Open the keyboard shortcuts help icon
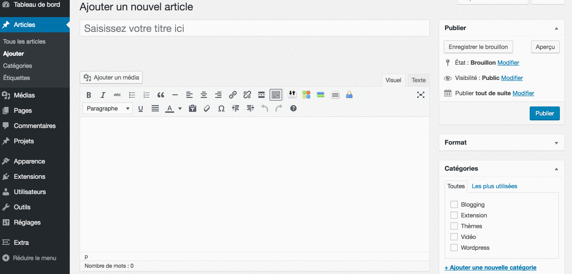This screenshot has height=274, width=572. [293, 108]
